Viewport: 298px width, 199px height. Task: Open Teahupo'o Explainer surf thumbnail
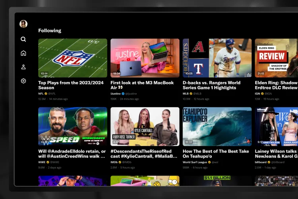coord(217,126)
